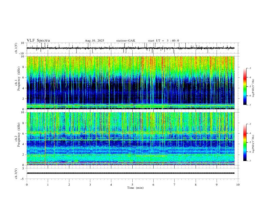Click the ch.1 'Frequency (kHz)' axis label
The image size is (268, 207).
(19, 78)
